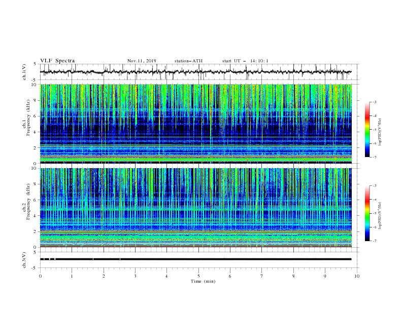Click the "-7" label on ch.2 color bar
The height and width of the screenshot is (310, 402).
pyautogui.click(x=375, y=241)
